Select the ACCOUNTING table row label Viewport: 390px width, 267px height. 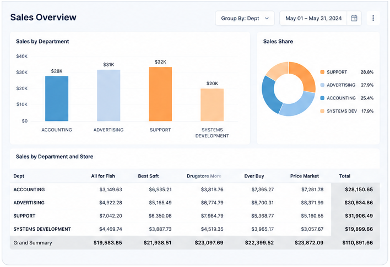(29, 190)
